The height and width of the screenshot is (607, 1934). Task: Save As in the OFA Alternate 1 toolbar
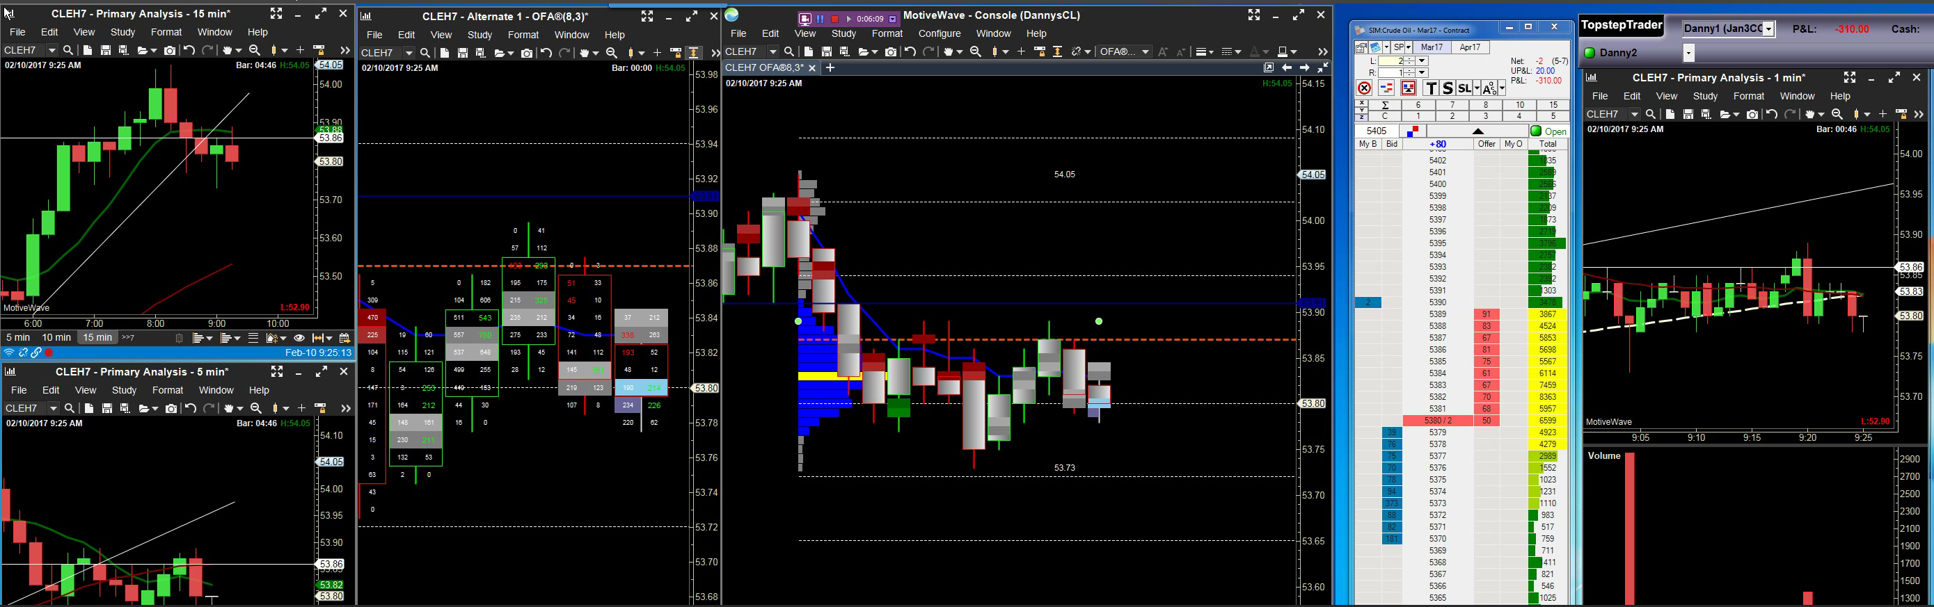pos(480,54)
